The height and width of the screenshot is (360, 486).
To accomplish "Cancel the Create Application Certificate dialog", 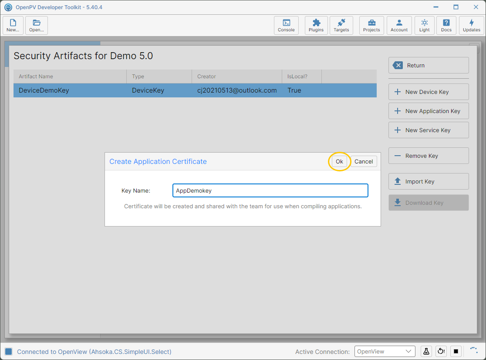I will click(x=364, y=161).
